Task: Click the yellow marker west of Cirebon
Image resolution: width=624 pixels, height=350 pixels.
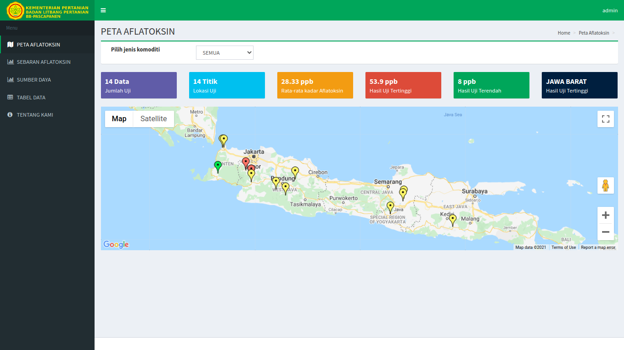Action: [295, 172]
